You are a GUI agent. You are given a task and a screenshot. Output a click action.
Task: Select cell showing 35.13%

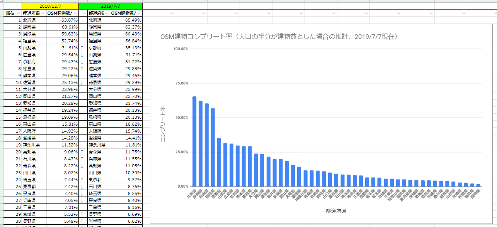point(126,48)
